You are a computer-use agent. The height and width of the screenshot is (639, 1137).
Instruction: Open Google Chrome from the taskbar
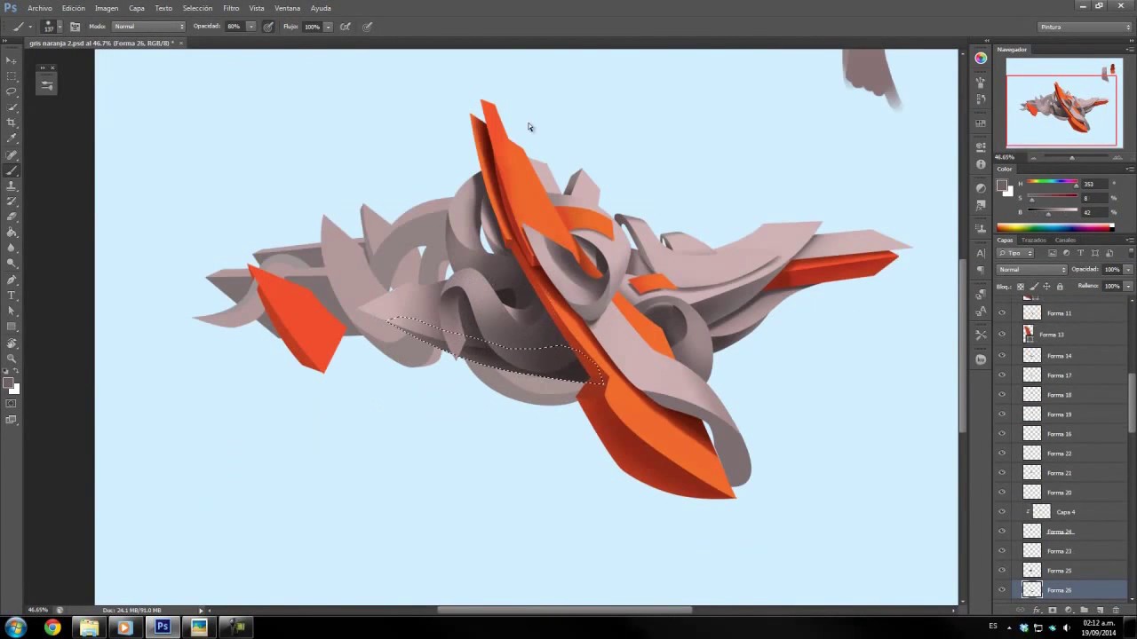(x=52, y=627)
